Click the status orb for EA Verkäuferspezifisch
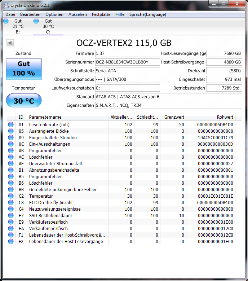Screen dimensions: 248x281 click(x=11, y=228)
